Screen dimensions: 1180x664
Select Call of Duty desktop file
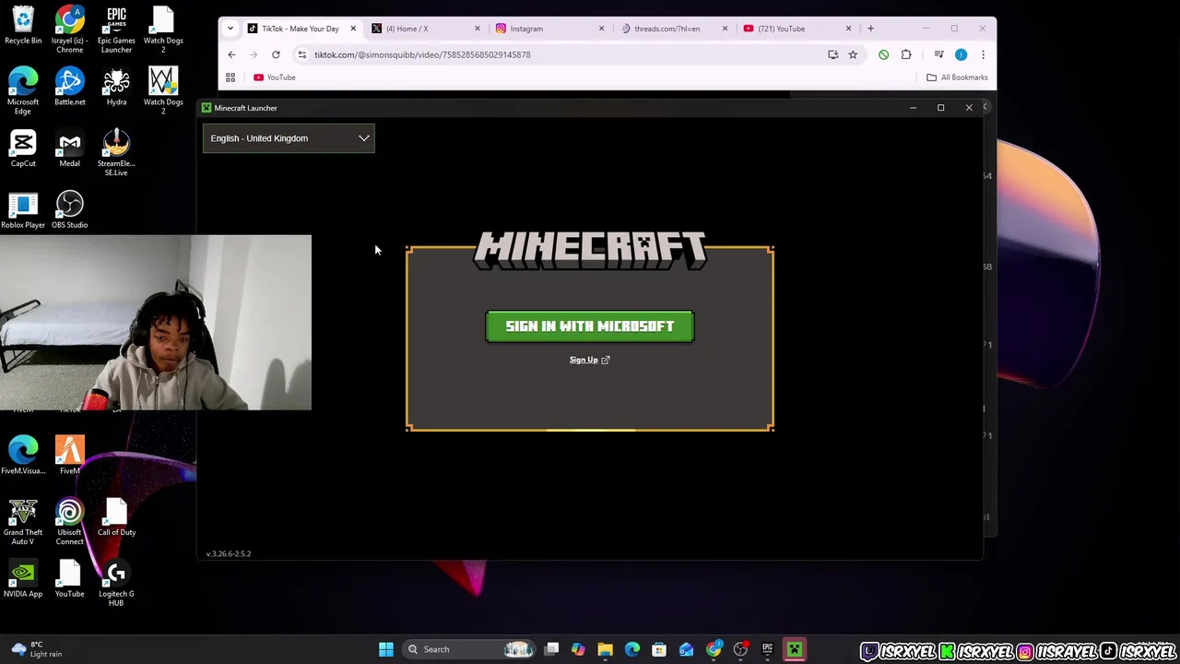[x=116, y=517]
